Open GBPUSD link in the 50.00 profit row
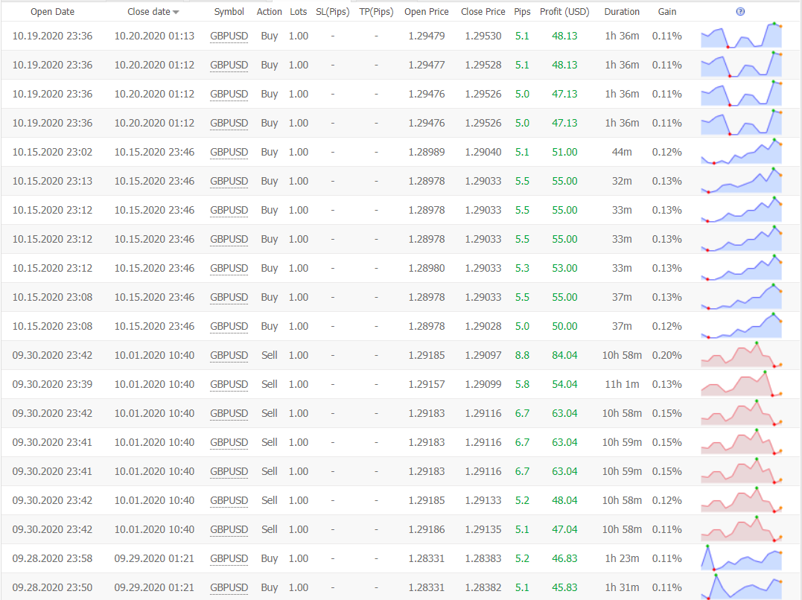This screenshot has width=802, height=600. pyautogui.click(x=229, y=326)
